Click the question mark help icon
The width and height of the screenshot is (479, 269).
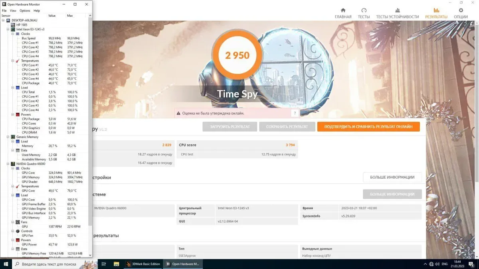click(x=295, y=113)
